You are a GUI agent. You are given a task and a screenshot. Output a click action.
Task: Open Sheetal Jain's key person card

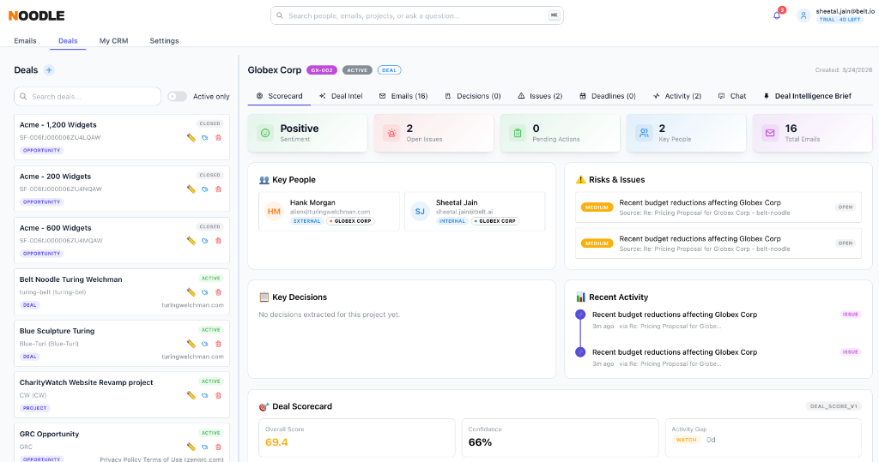point(475,211)
